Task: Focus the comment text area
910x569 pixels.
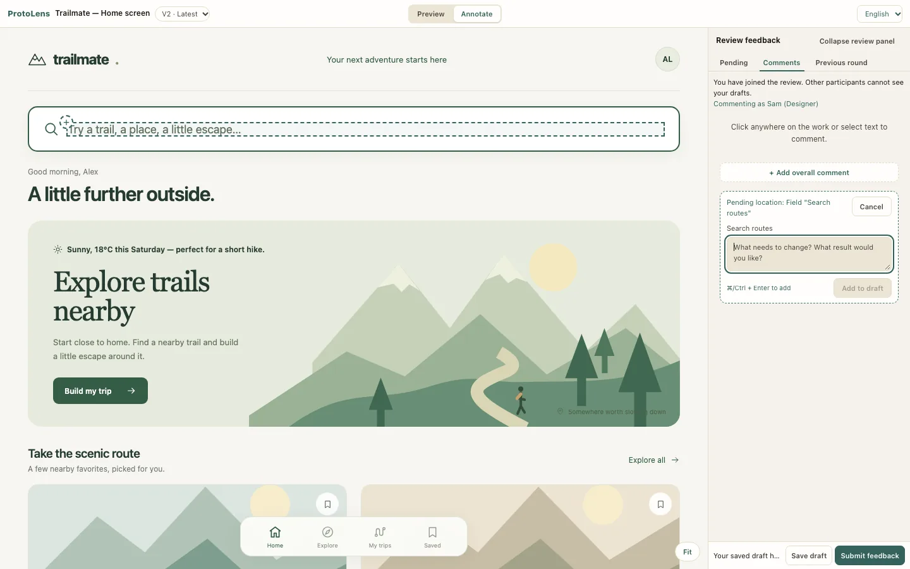Action: [x=809, y=254]
